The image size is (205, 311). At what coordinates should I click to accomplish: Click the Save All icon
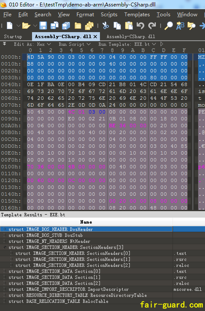pyautogui.click(x=66, y=26)
